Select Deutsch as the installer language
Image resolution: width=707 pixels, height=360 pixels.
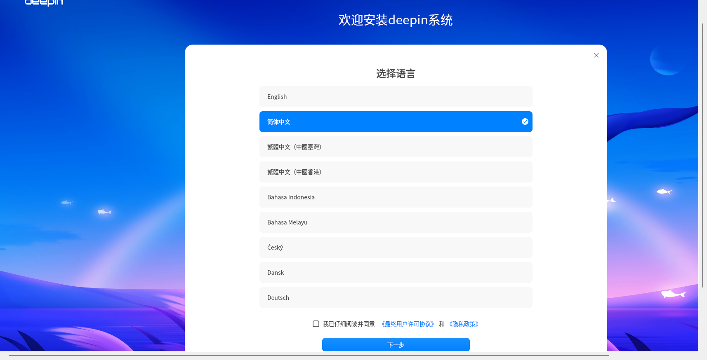click(x=396, y=298)
